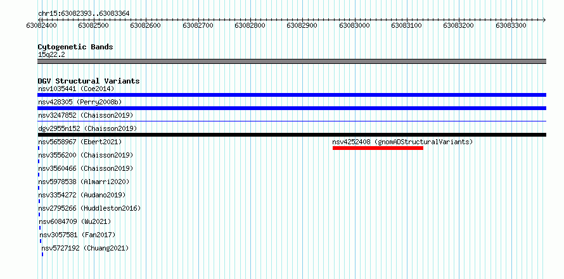The image size is (564, 279).
Task: Open nsv3556200 (Chaisson2019) variant
Action: coord(86,155)
